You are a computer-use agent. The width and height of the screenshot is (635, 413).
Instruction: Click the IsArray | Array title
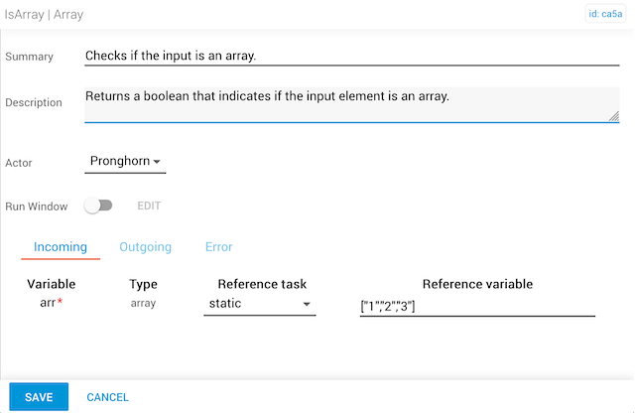(x=43, y=15)
